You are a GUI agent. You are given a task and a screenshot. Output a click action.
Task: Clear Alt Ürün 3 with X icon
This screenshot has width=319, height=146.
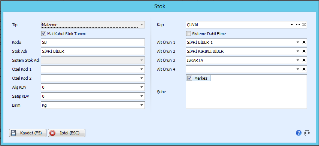[x=304, y=60]
